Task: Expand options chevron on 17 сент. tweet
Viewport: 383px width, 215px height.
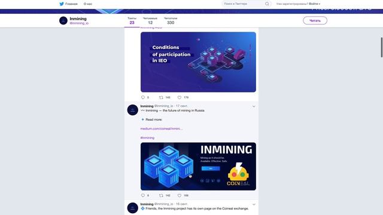Action: pyautogui.click(x=254, y=106)
